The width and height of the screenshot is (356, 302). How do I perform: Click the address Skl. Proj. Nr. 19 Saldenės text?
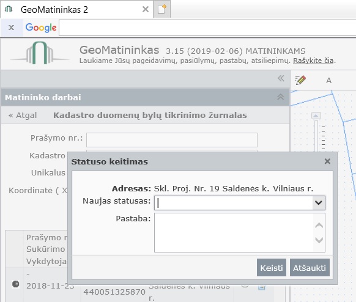pyautogui.click(x=234, y=188)
